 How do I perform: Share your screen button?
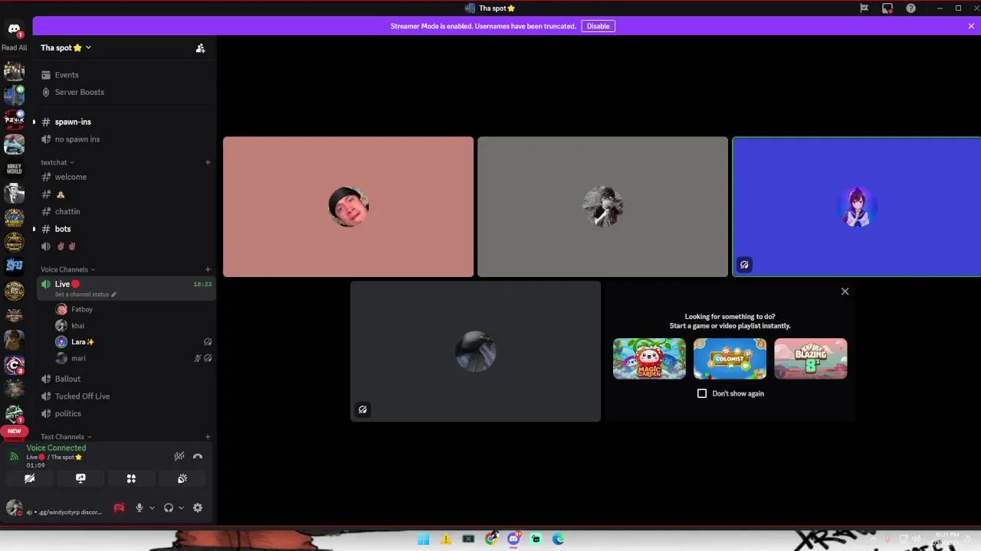tap(80, 478)
